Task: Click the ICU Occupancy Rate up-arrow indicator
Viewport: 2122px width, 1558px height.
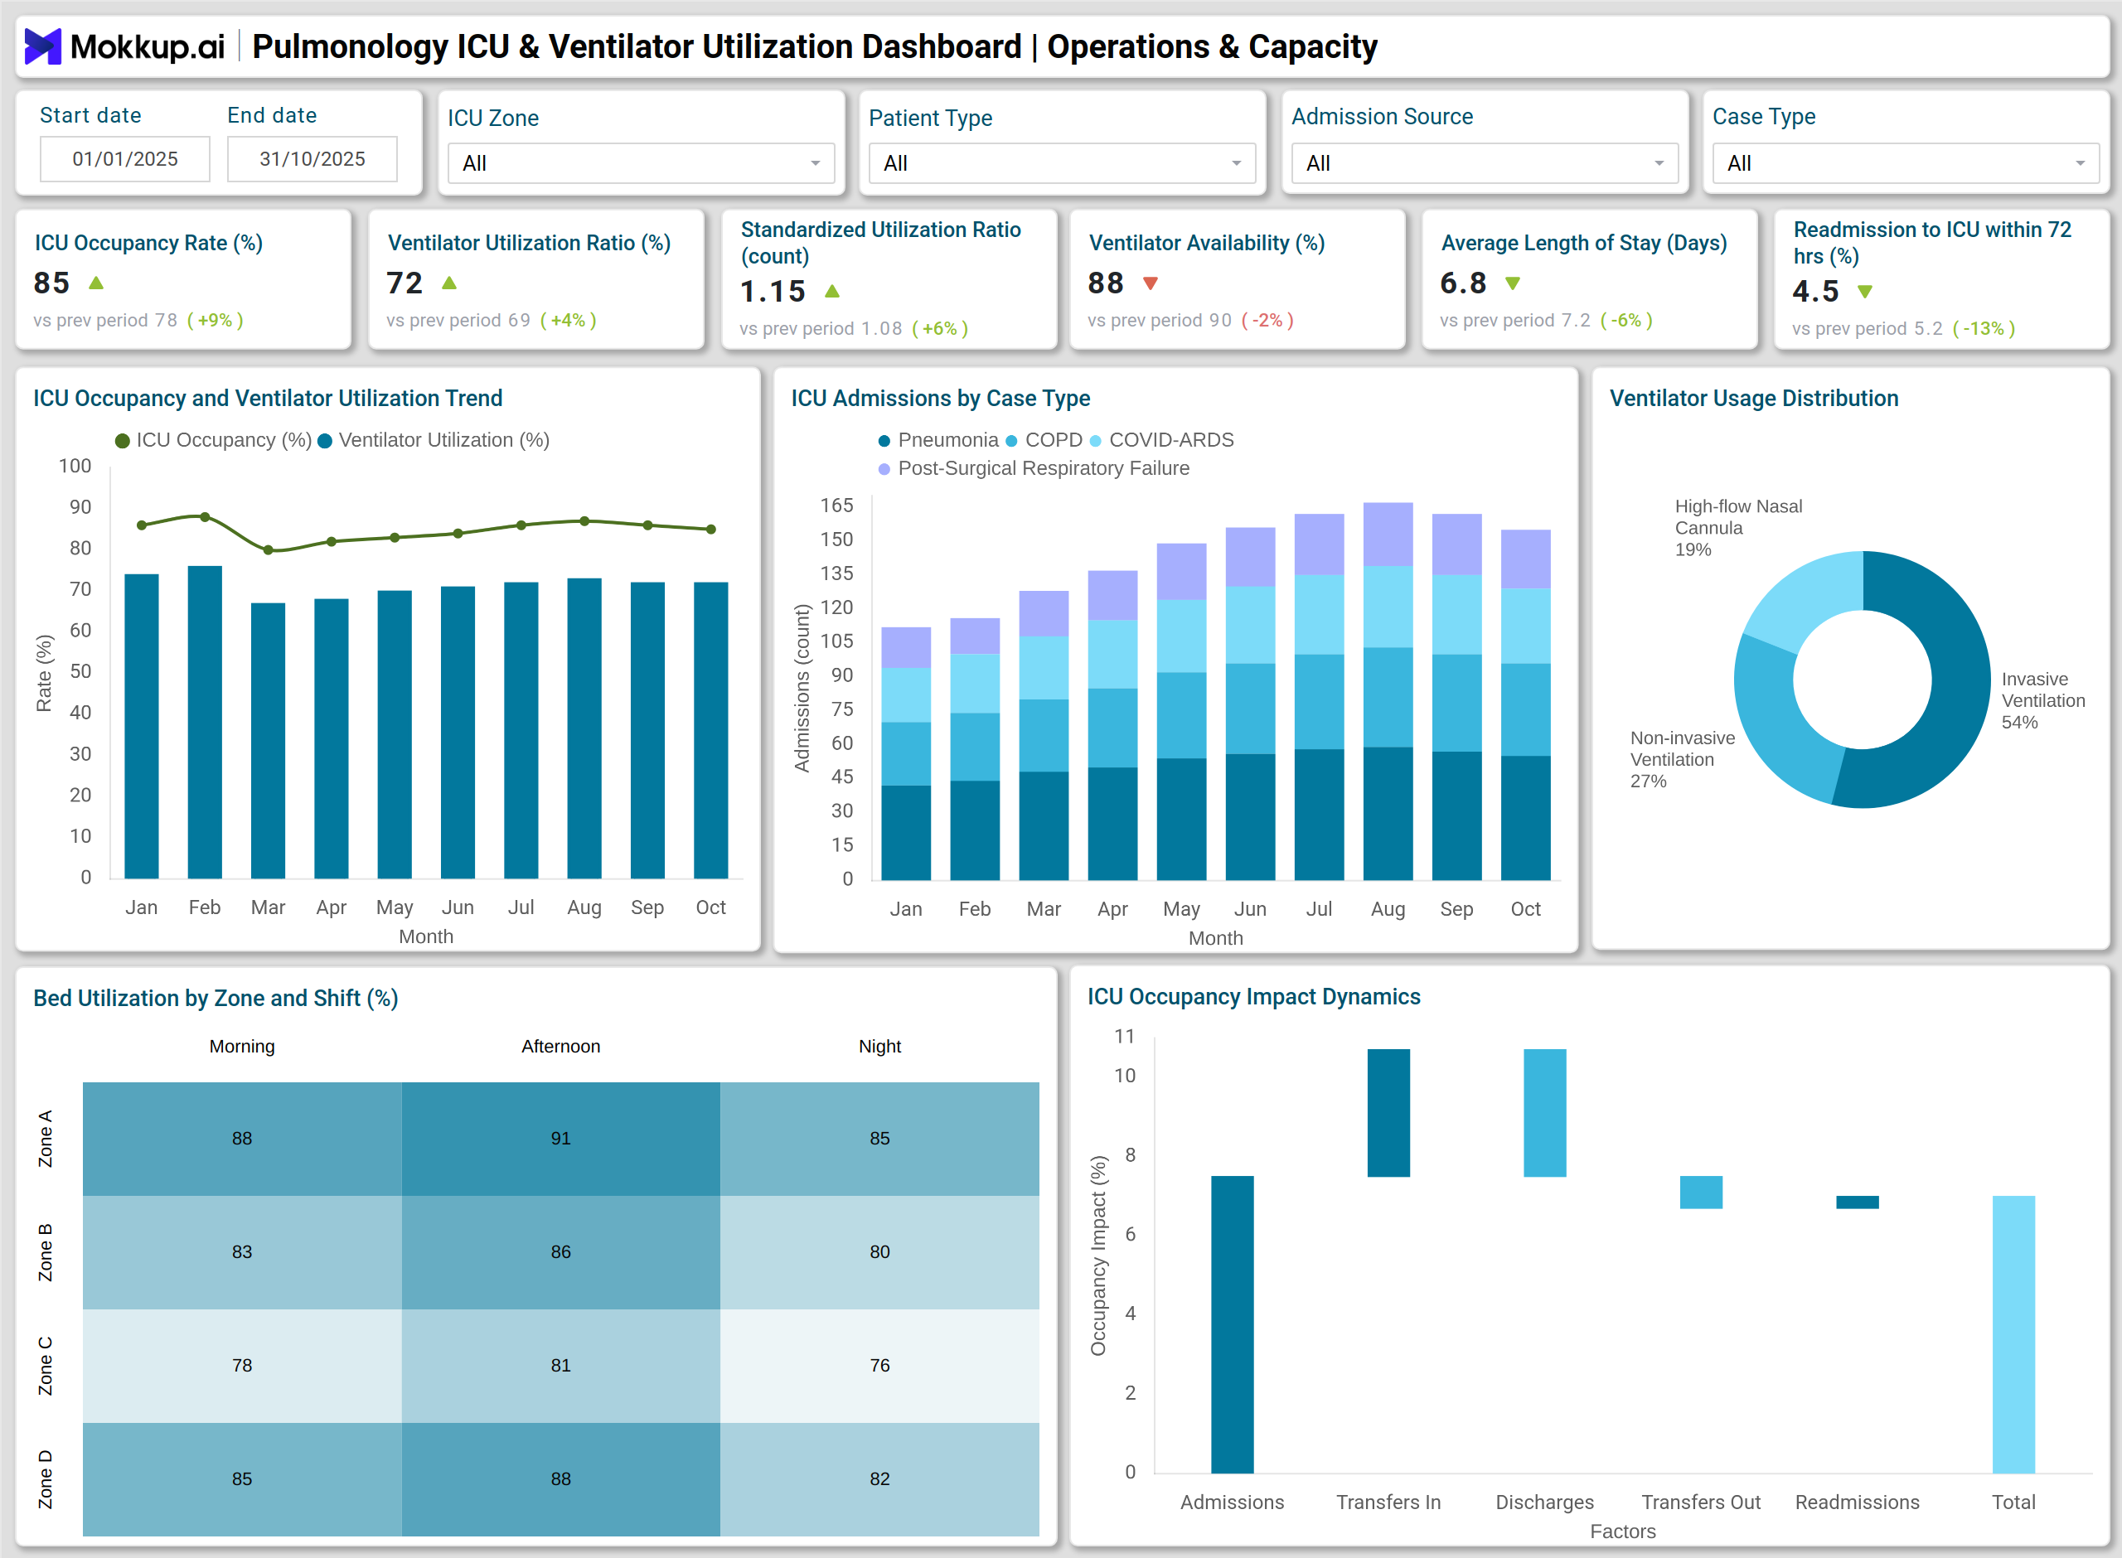Action: pyautogui.click(x=95, y=283)
